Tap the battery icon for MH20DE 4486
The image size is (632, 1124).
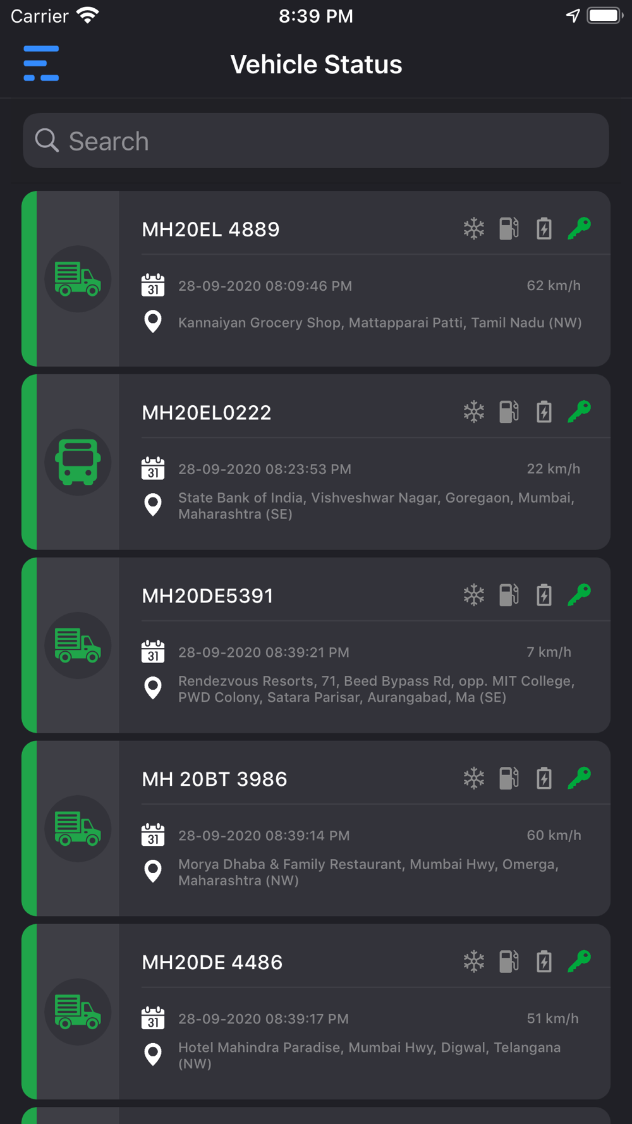tap(544, 962)
